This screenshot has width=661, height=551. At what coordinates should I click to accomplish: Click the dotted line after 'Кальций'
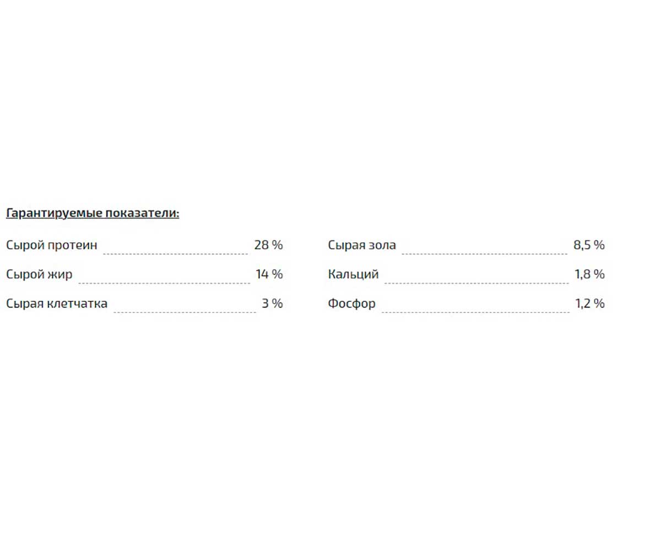pos(476,283)
